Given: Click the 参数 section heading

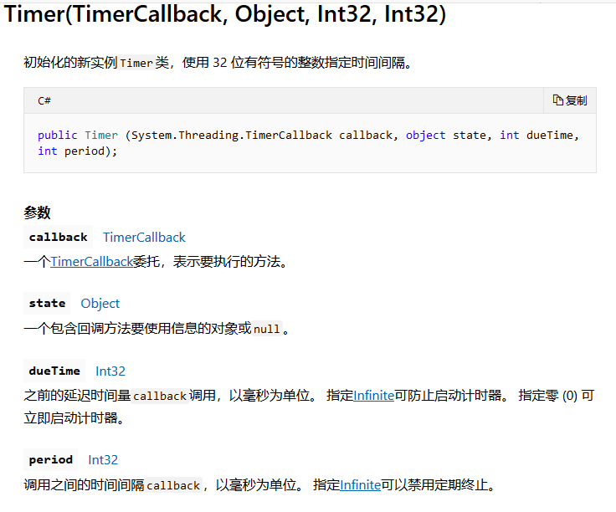Looking at the screenshot, I should coord(37,212).
